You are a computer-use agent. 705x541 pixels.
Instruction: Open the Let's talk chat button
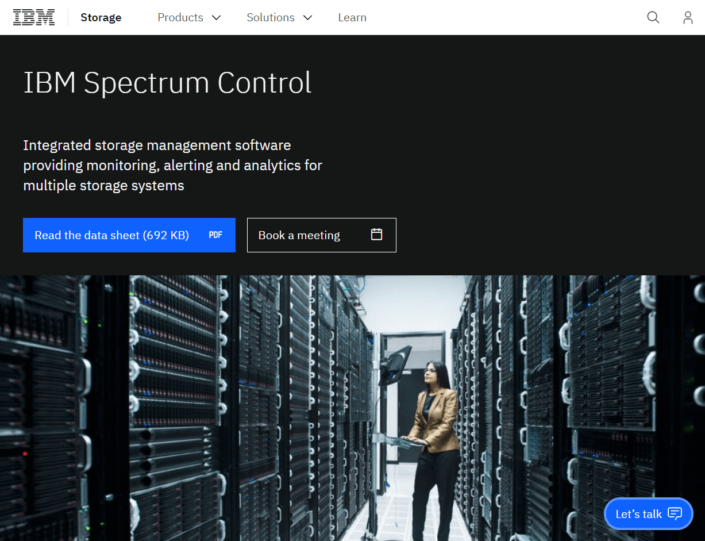click(x=649, y=513)
